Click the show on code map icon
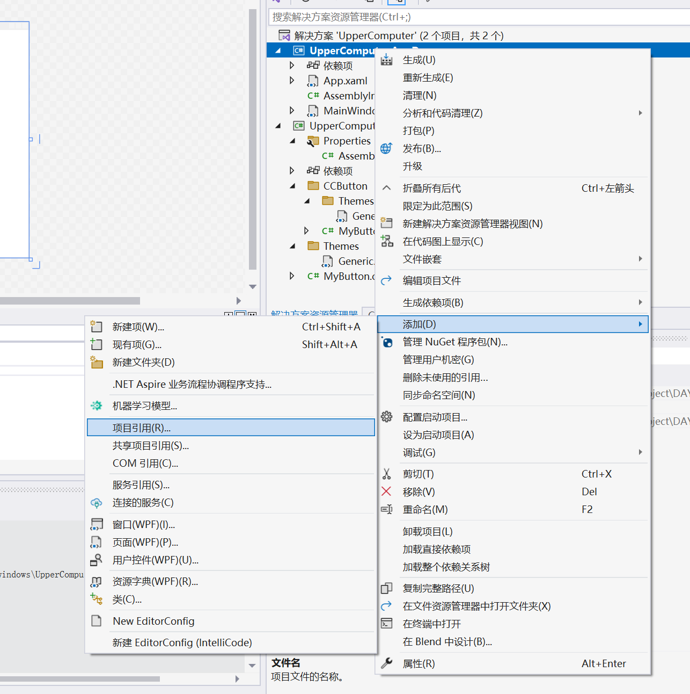Image resolution: width=690 pixels, height=694 pixels. point(386,241)
